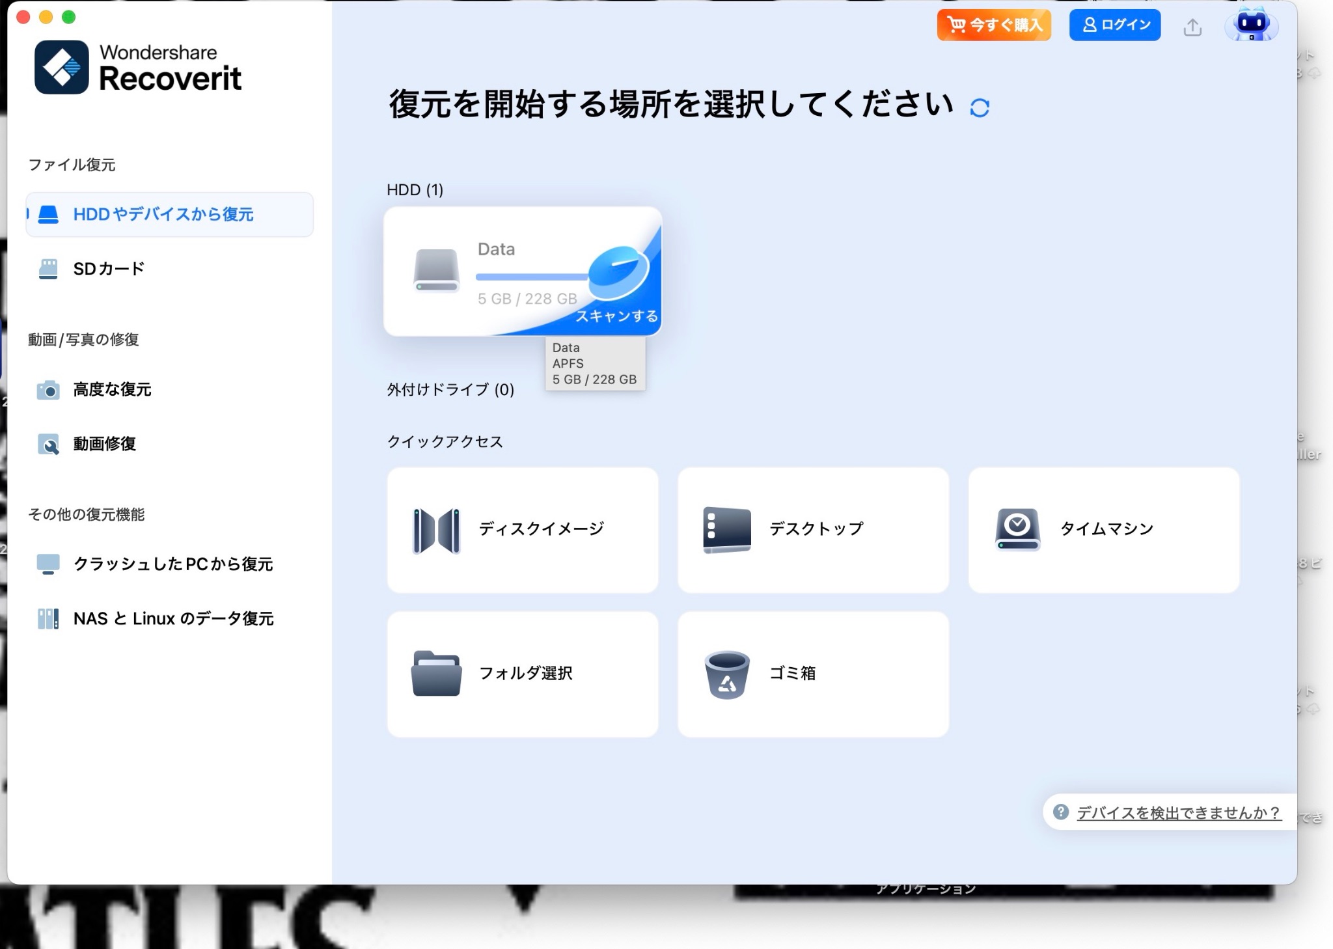Select the Data hard drive icon
Image resolution: width=1333 pixels, height=949 pixels.
(x=437, y=270)
